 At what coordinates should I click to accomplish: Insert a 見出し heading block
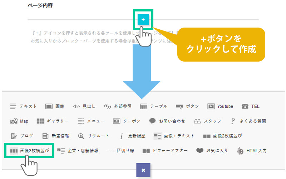coord(84,106)
